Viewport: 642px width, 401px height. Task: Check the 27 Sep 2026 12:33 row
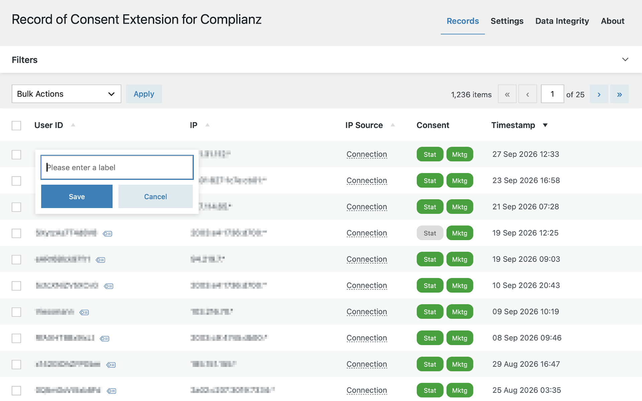[16, 155]
